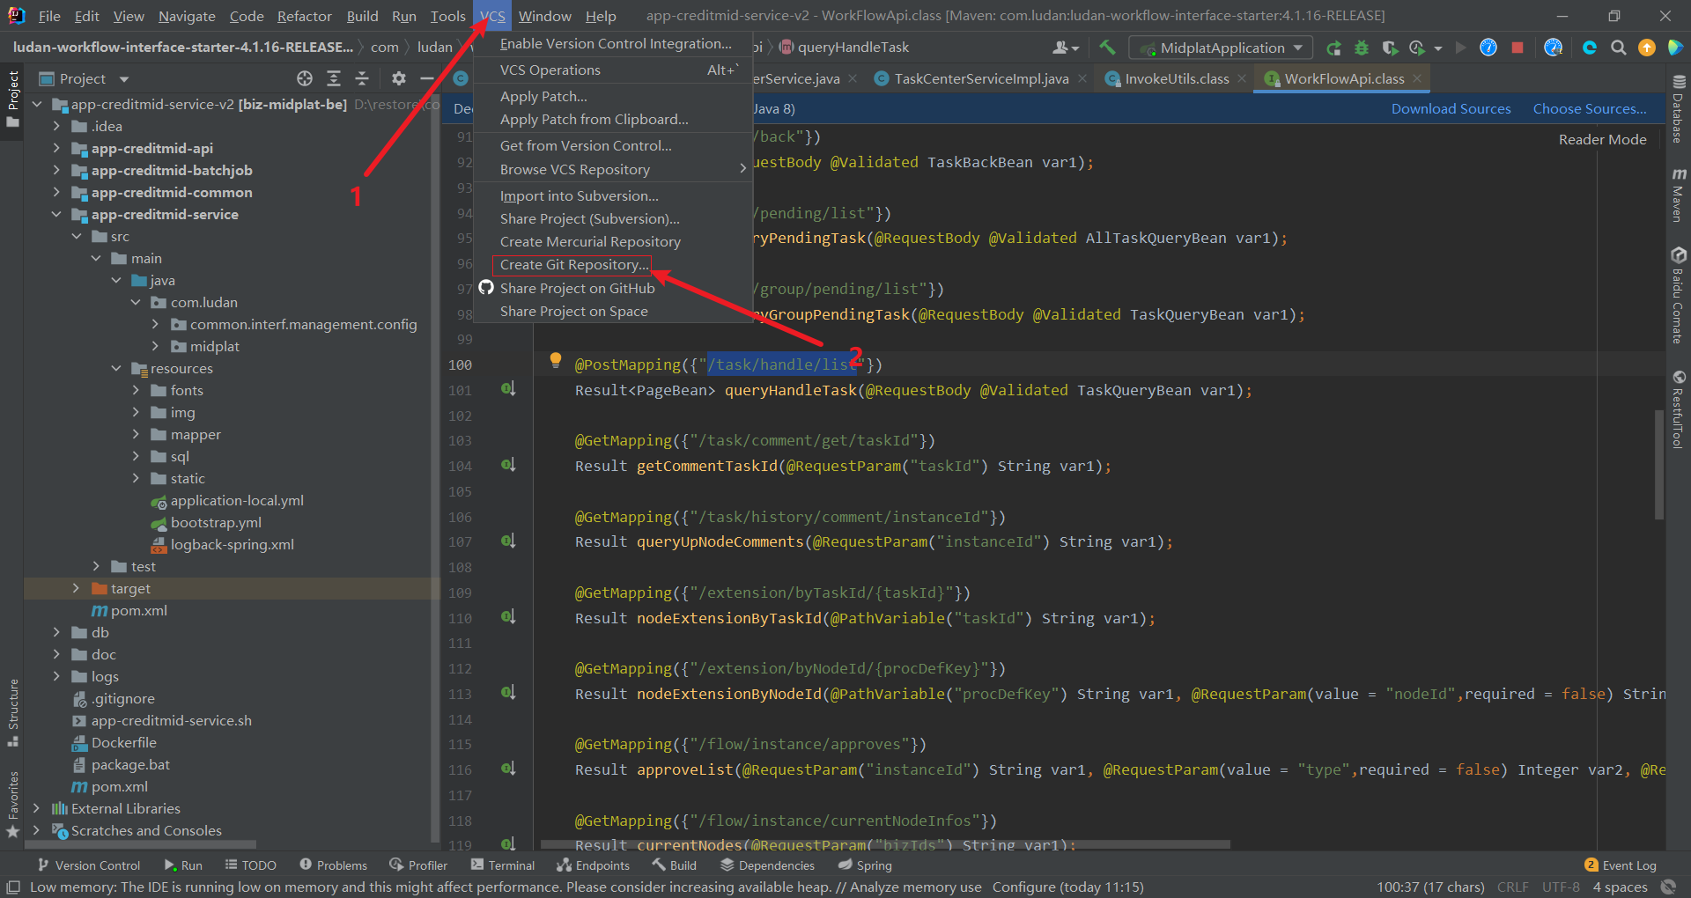Viewport: 1691px width, 898px height.
Task: Rerun MidplatApplication with the green rerun icon
Action: pyautogui.click(x=1334, y=48)
